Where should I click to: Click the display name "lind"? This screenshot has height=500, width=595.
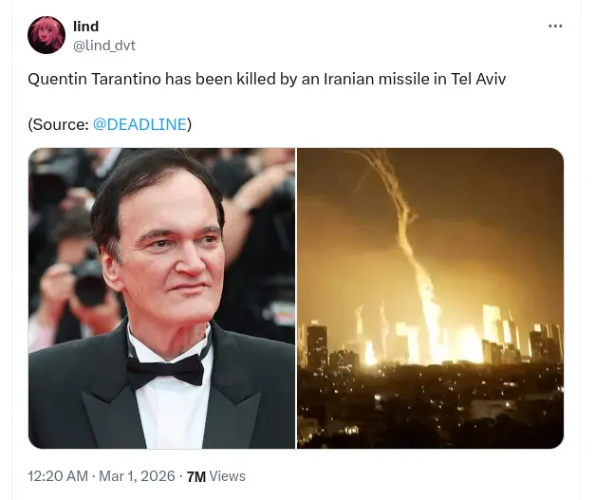click(85, 27)
